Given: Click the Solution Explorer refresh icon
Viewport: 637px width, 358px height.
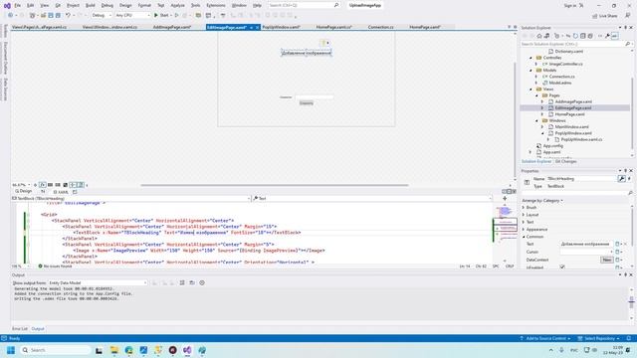Looking at the screenshot, I should [575, 36].
